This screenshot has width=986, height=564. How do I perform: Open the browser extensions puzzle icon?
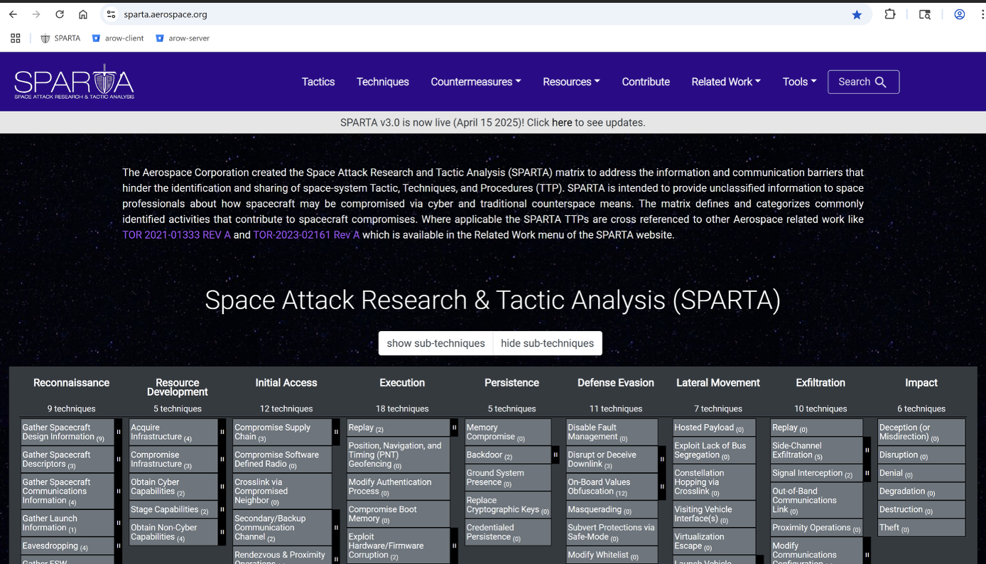click(x=890, y=14)
